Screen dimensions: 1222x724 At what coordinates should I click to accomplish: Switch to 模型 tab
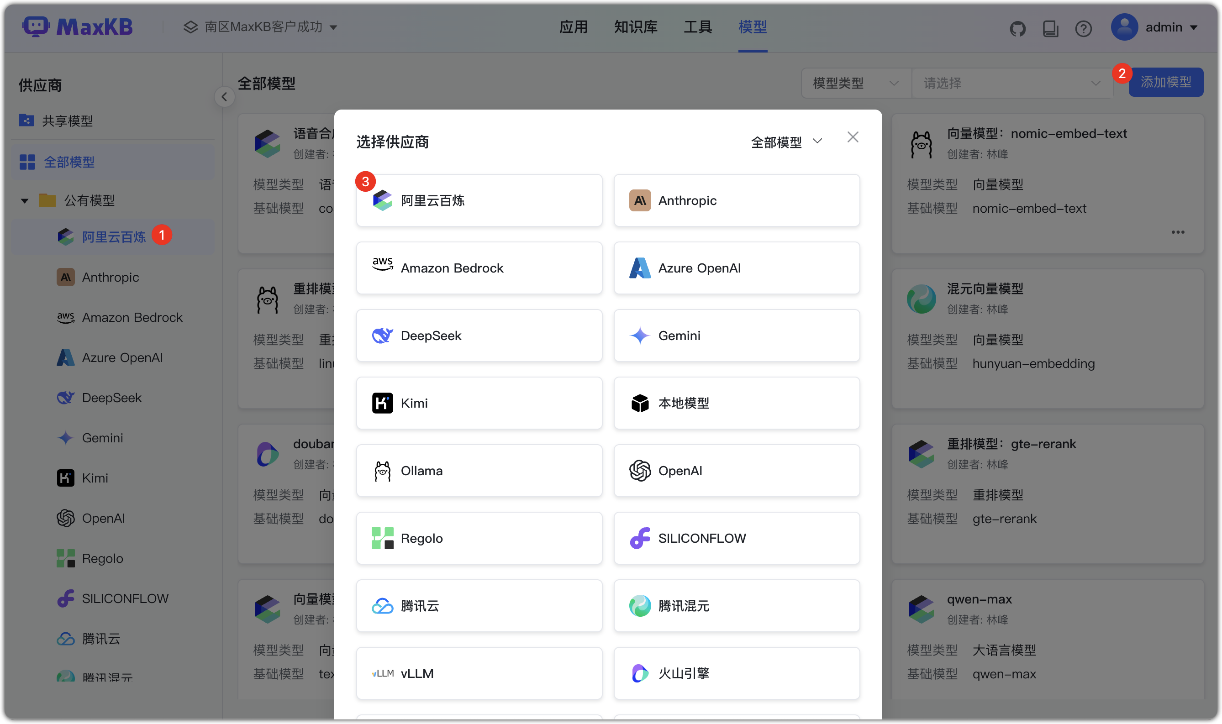[752, 27]
